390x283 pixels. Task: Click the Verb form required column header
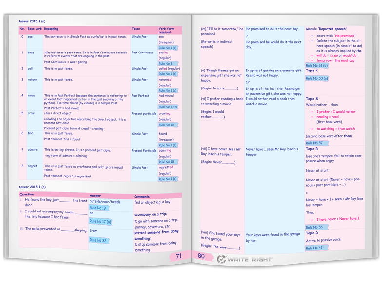pyautogui.click(x=166, y=30)
